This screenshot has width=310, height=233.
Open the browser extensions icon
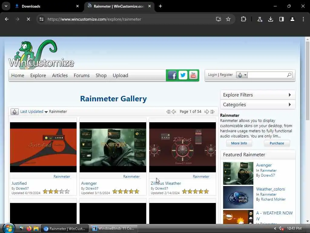[244, 19]
